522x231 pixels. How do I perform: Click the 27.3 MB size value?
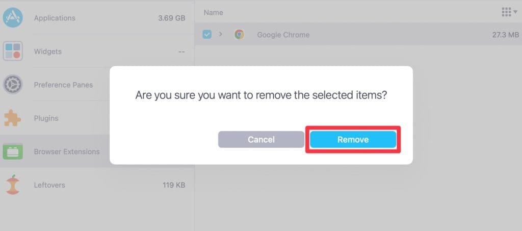click(506, 35)
